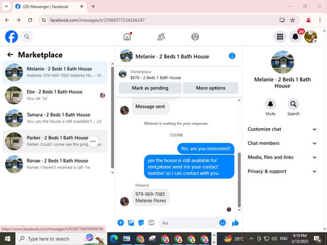Image resolution: width=327 pixels, height=245 pixels.
Task: Click More options button
Action: [x=211, y=88]
